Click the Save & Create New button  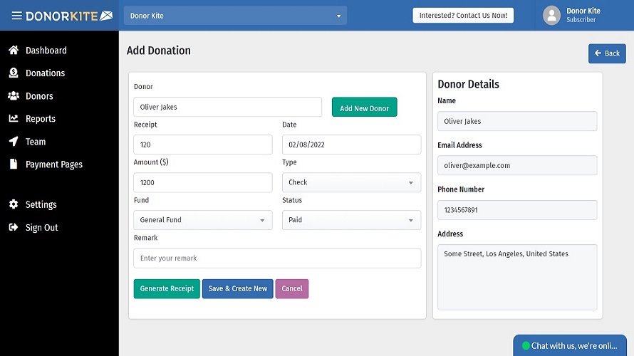(x=238, y=289)
